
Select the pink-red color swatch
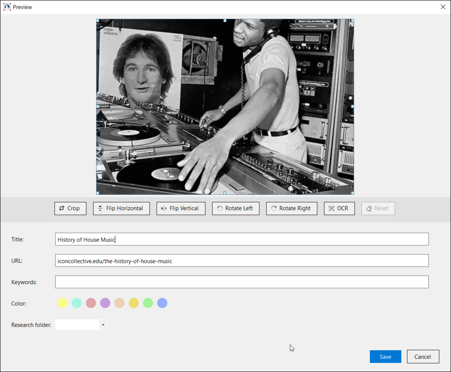coord(91,303)
